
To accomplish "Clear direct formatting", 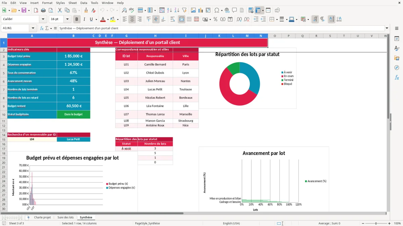I will (94, 10).
